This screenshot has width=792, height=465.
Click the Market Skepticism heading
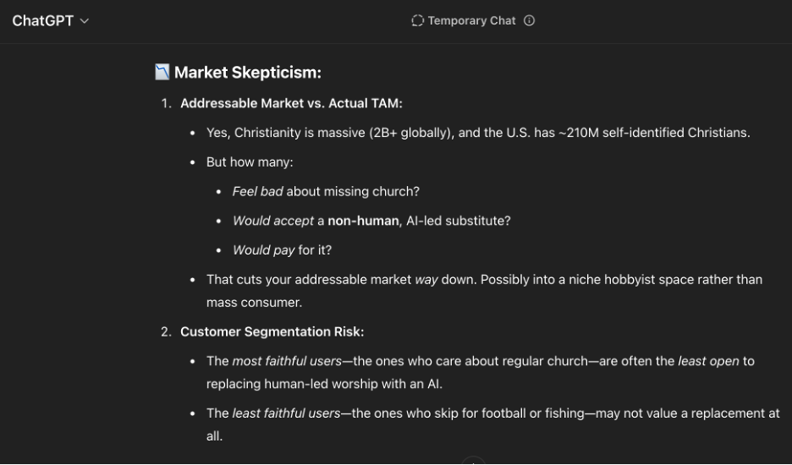tap(247, 73)
